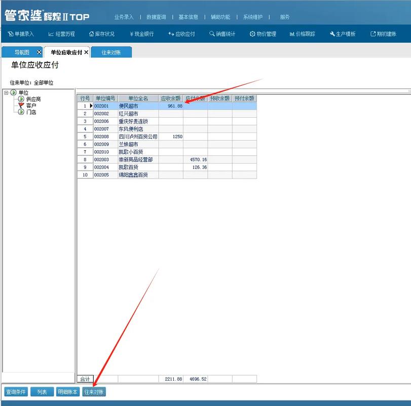The width and height of the screenshot is (411, 406).
Task: Open the 服务 menu
Action: [285, 17]
